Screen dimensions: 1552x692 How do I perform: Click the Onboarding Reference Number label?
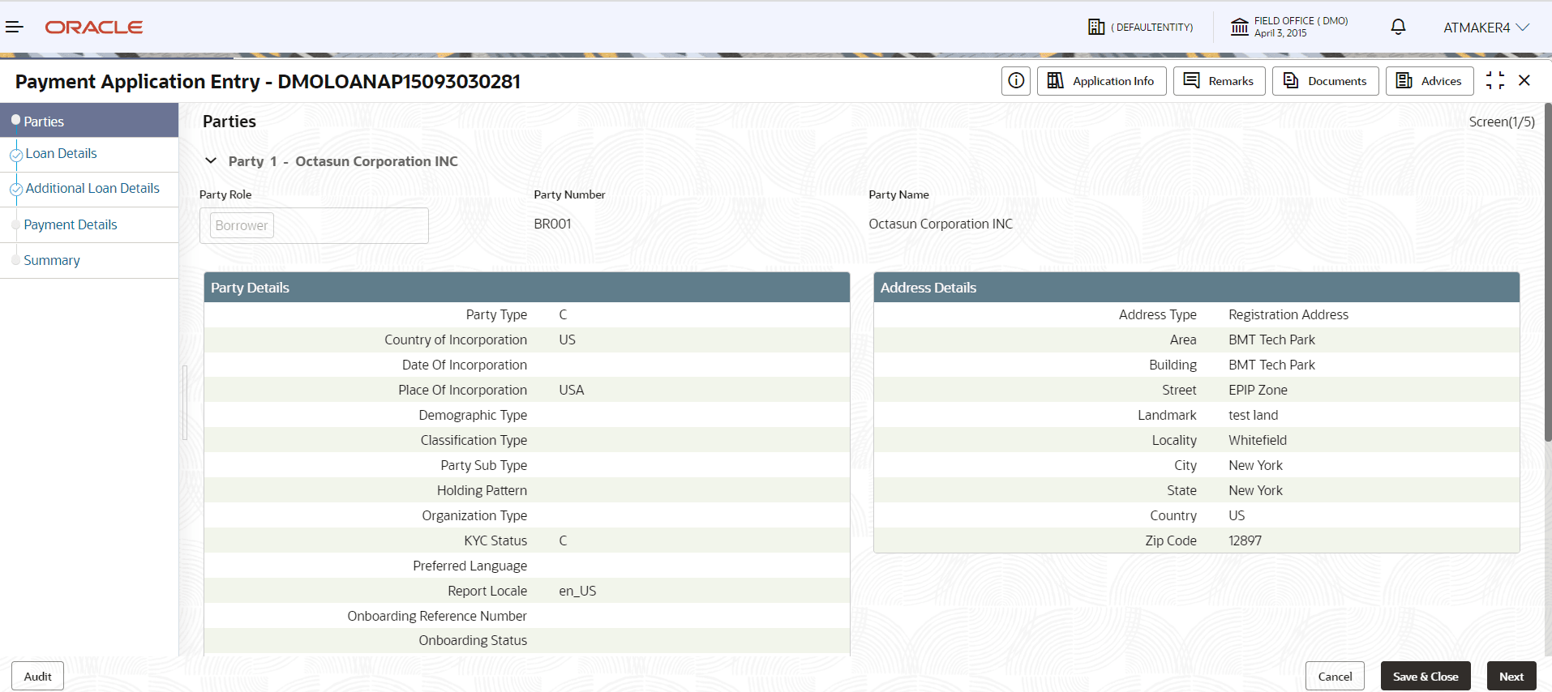(437, 616)
